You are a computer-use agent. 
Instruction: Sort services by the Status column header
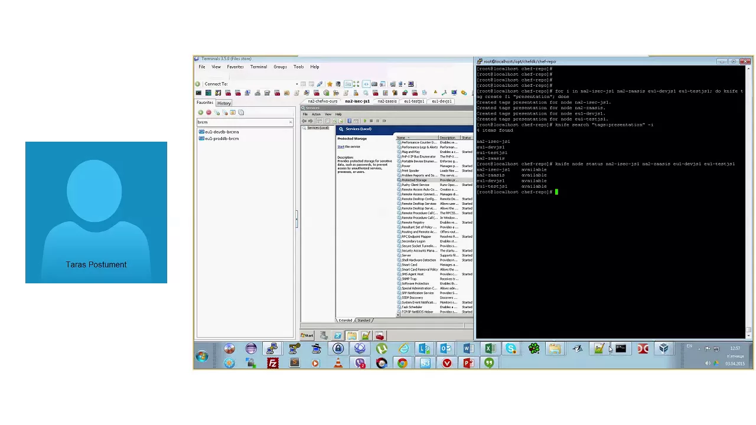pyautogui.click(x=467, y=138)
